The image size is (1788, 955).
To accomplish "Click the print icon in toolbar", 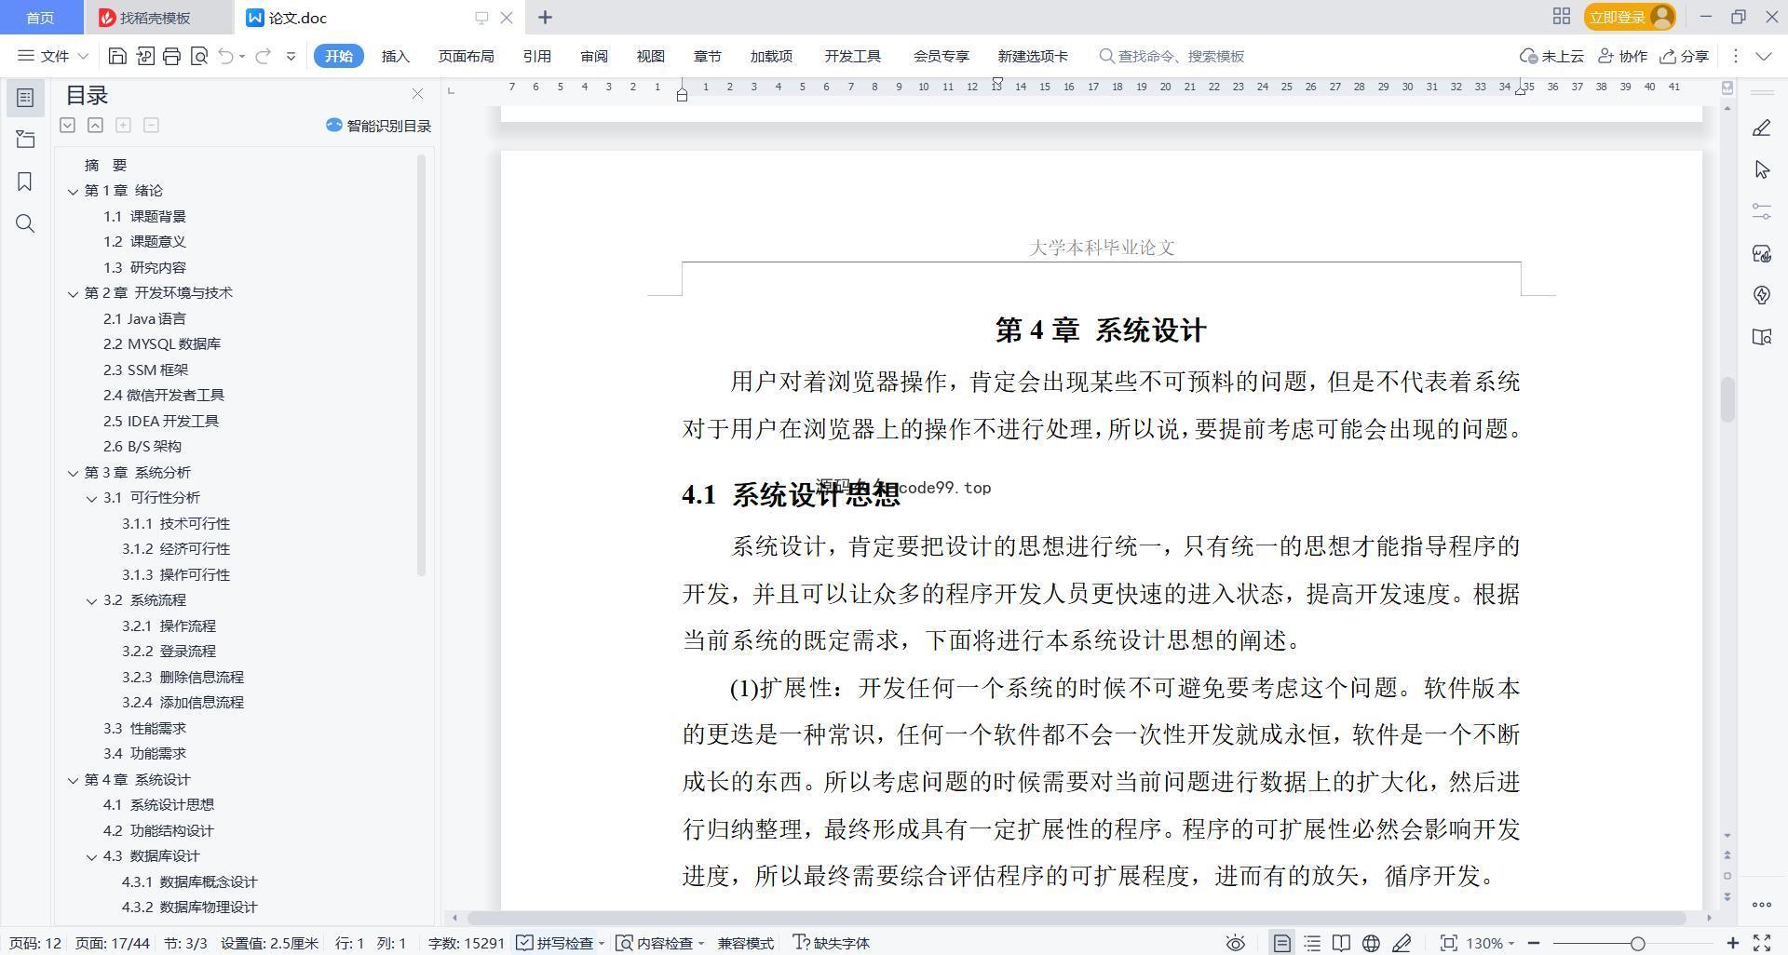I will tap(171, 56).
